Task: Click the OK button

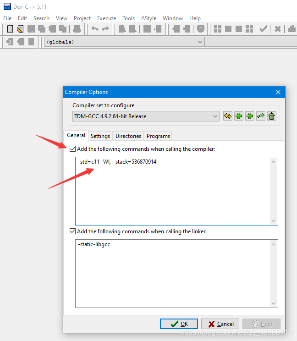Action: 179,324
